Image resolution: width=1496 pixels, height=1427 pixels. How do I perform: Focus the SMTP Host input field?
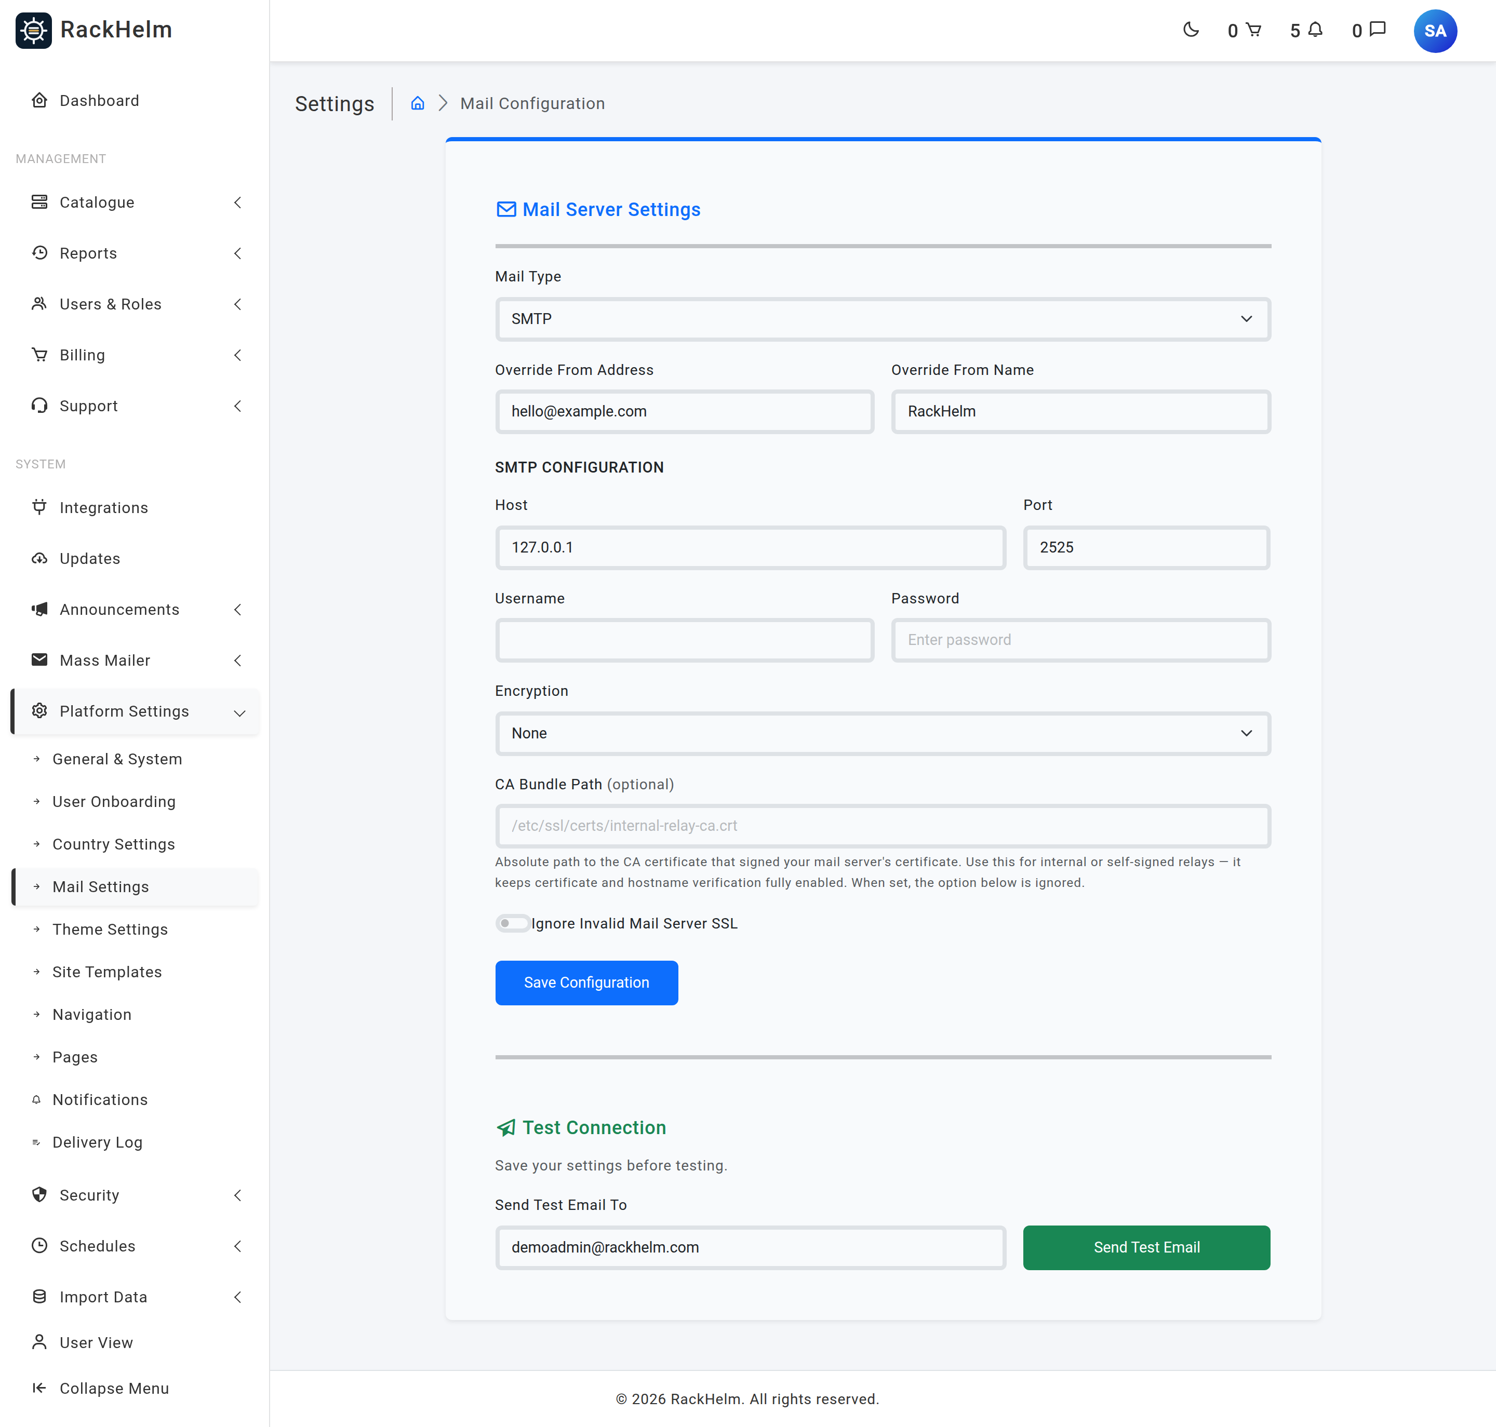(x=750, y=548)
